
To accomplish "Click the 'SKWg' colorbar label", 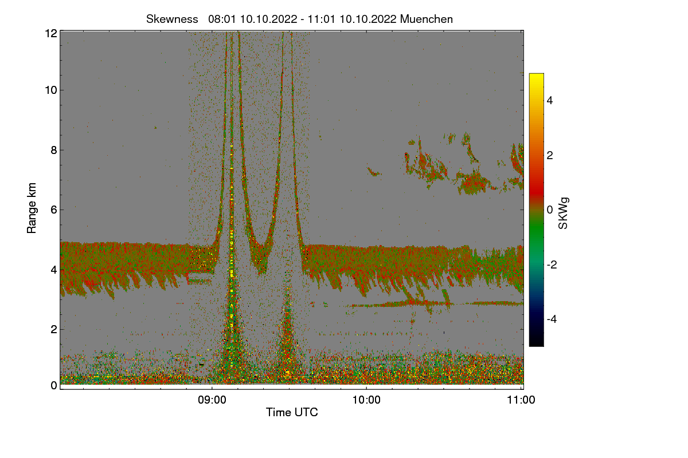I will click(564, 214).
